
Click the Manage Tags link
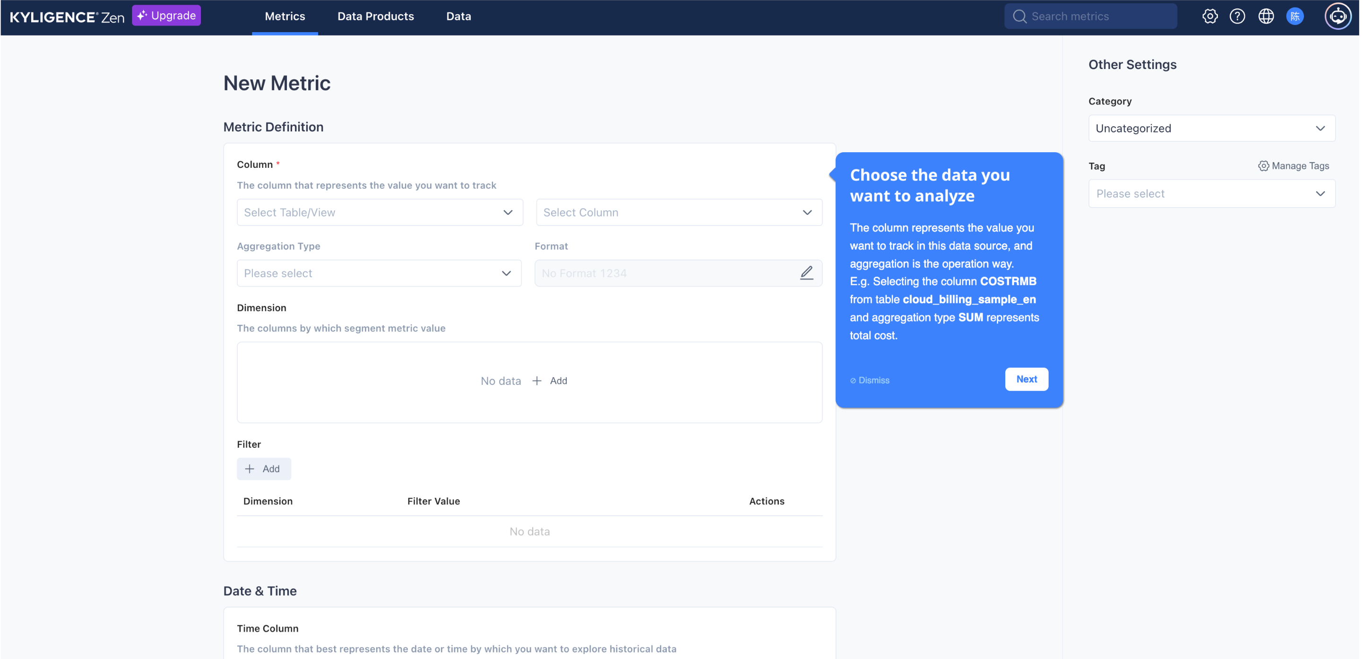(1293, 165)
